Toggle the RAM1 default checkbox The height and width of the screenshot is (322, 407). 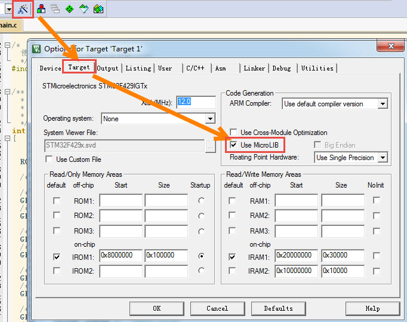point(232,201)
